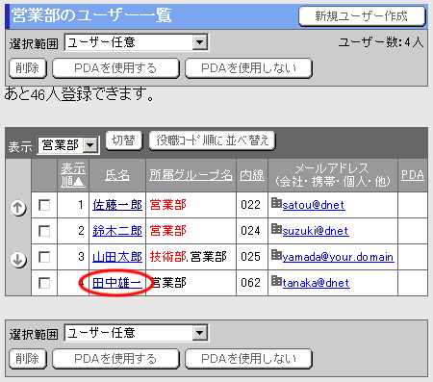This screenshot has width=433, height=382.
Task: Click the move-up arrow icon
Action: (18, 208)
